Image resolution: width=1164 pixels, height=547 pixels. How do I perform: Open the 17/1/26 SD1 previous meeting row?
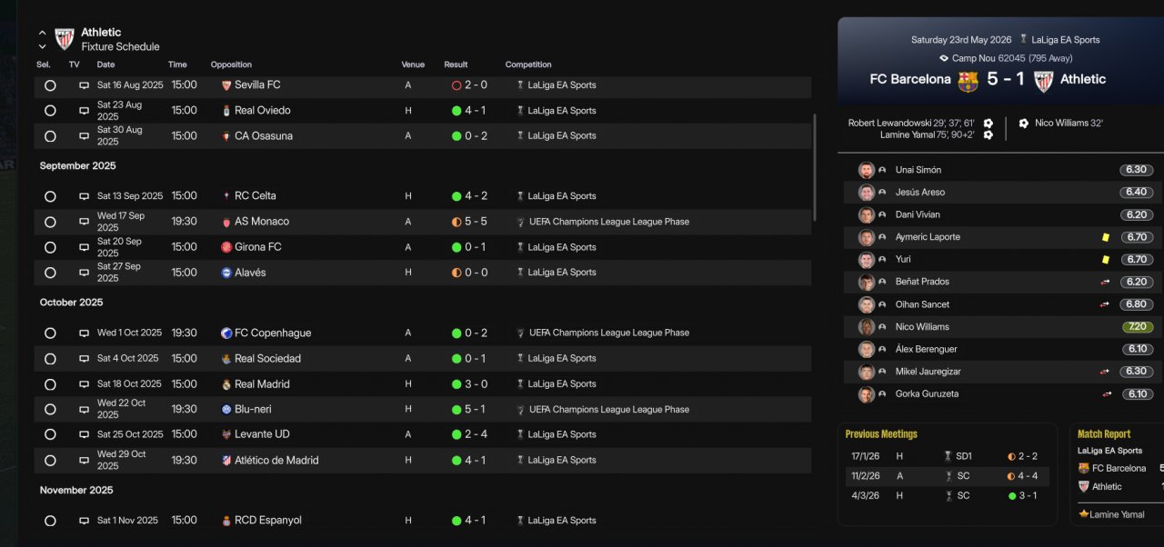click(x=947, y=456)
